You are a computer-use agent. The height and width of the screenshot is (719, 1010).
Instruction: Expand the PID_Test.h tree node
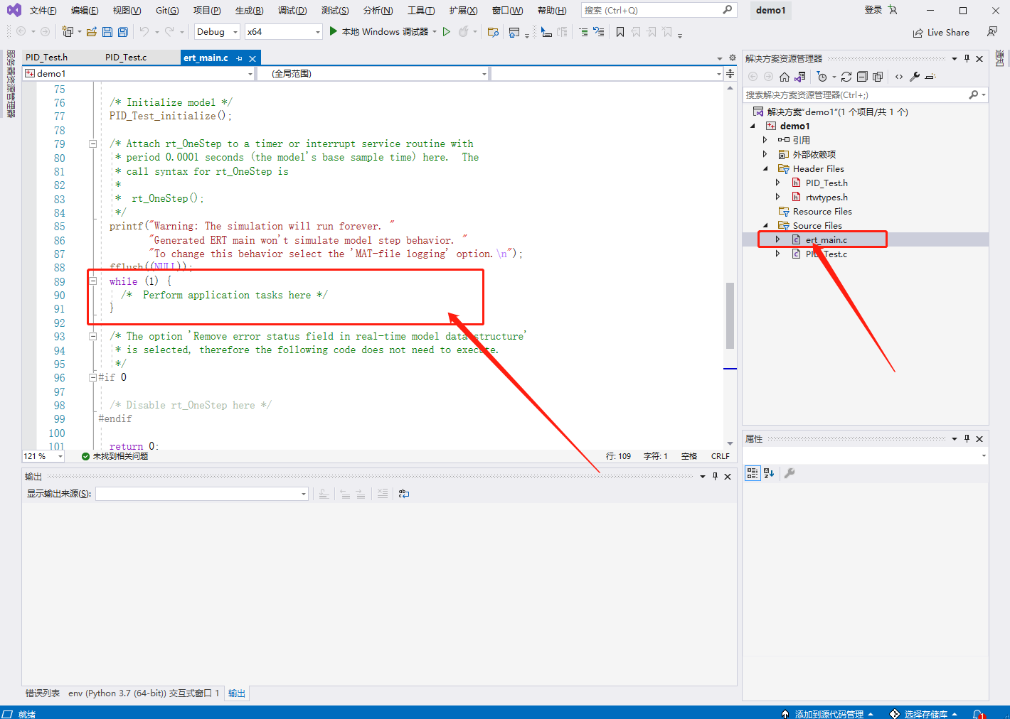coord(778,183)
